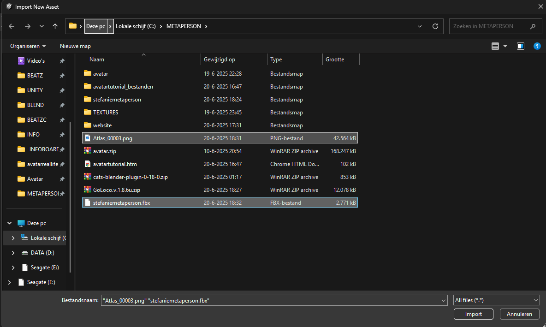Click the Annuleren button
The image size is (546, 327).
519,314
